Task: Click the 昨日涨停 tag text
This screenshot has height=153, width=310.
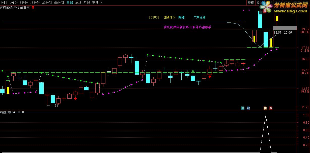Action: [192, 27]
